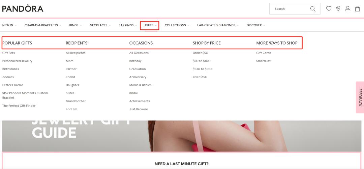The width and height of the screenshot is (364, 169).
Task: Open $159 Pandora Moments Custom Bracelet
Action: point(25,95)
